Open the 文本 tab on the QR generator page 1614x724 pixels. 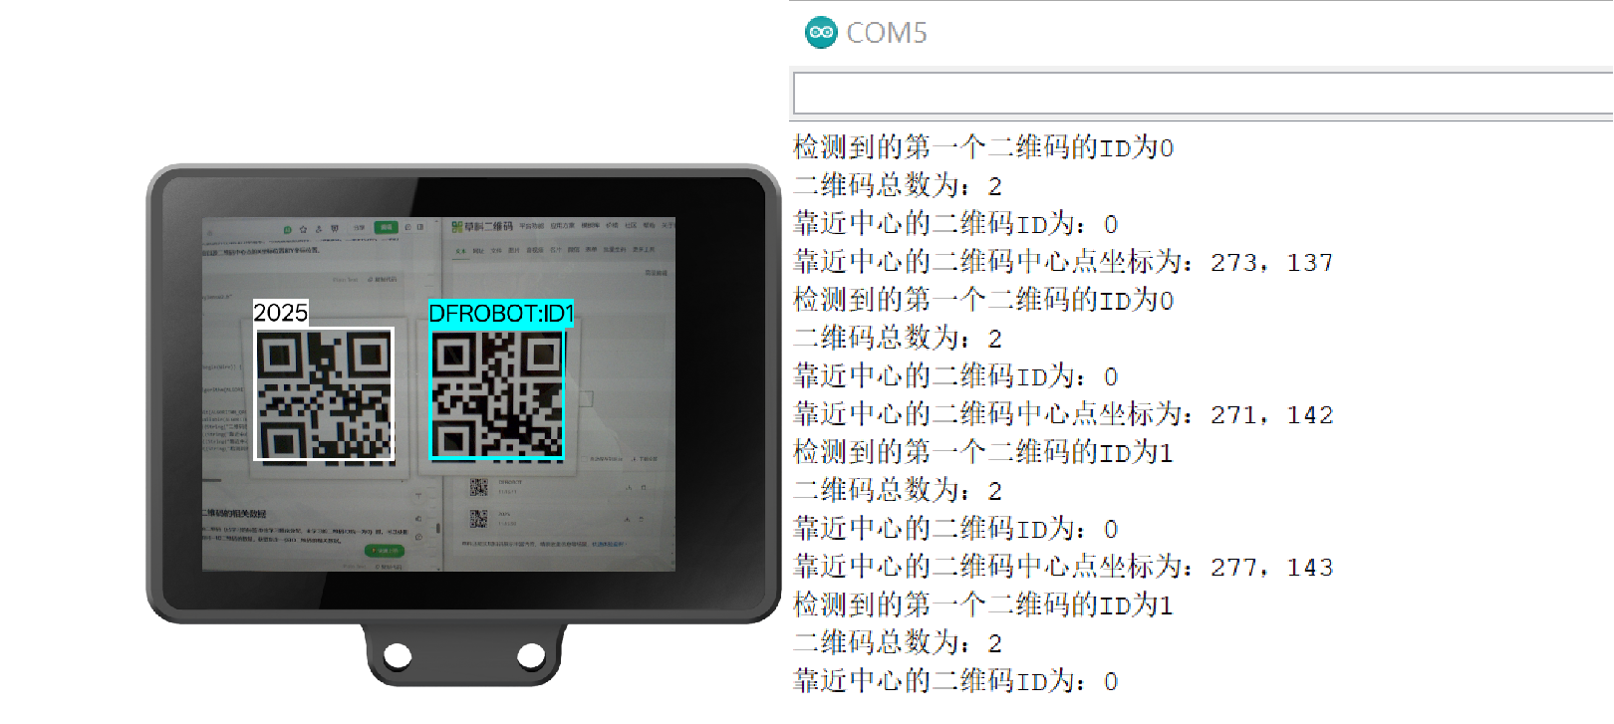pos(460,251)
